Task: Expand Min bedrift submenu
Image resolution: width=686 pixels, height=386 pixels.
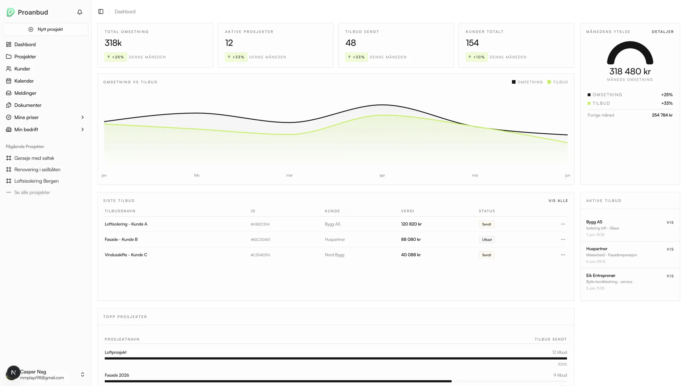Action: coord(83,129)
